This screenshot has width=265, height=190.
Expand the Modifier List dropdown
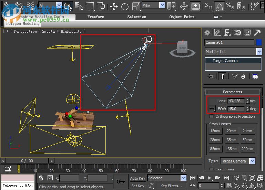coord(259,52)
